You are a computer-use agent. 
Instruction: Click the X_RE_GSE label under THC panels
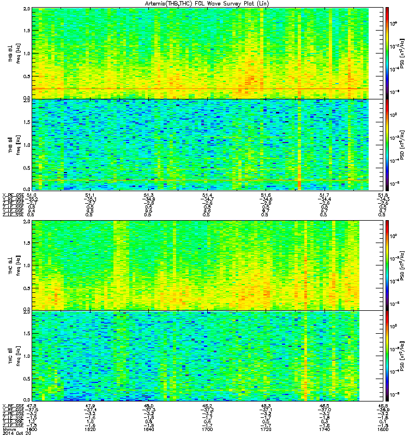13,406
